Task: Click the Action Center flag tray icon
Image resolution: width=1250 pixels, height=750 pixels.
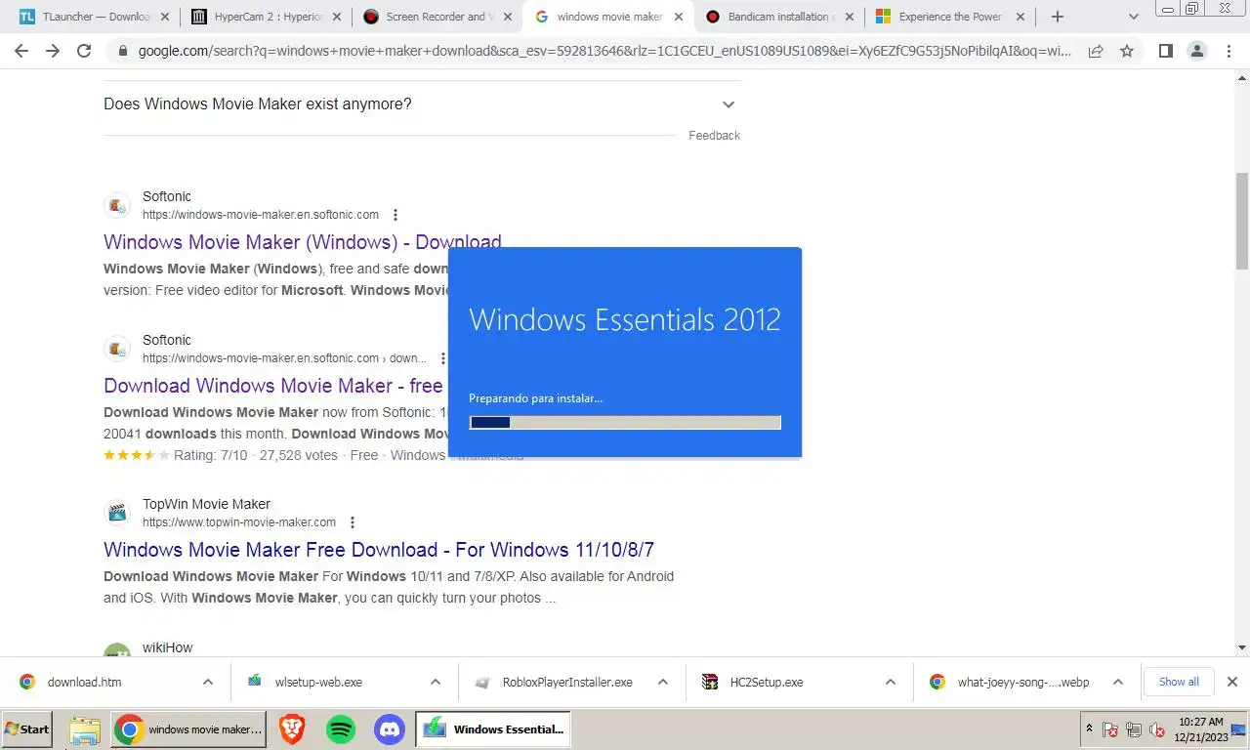Action: point(1110,729)
